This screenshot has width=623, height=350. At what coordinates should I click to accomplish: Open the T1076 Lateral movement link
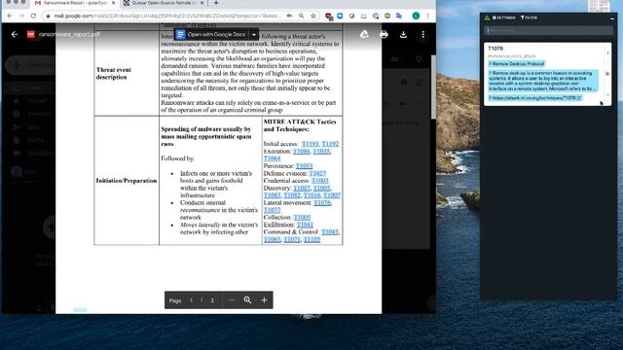tap(322, 203)
